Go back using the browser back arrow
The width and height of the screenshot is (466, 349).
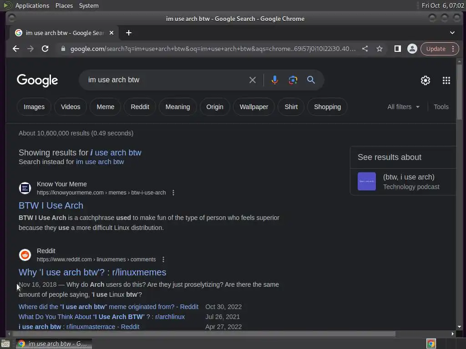click(x=16, y=49)
